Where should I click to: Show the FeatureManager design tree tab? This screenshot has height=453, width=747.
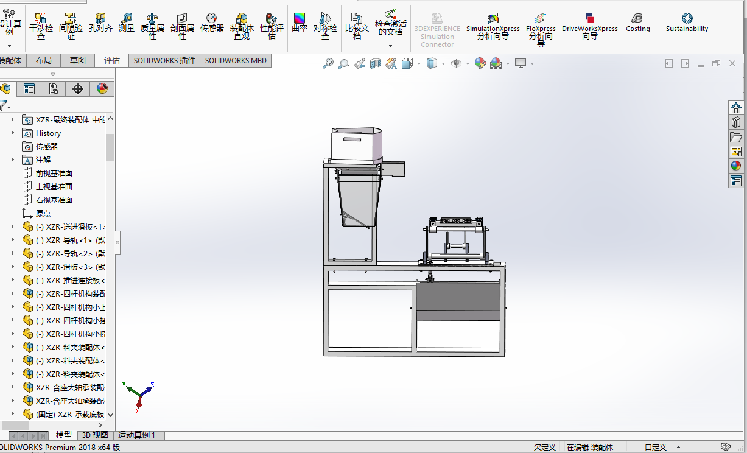point(5,89)
